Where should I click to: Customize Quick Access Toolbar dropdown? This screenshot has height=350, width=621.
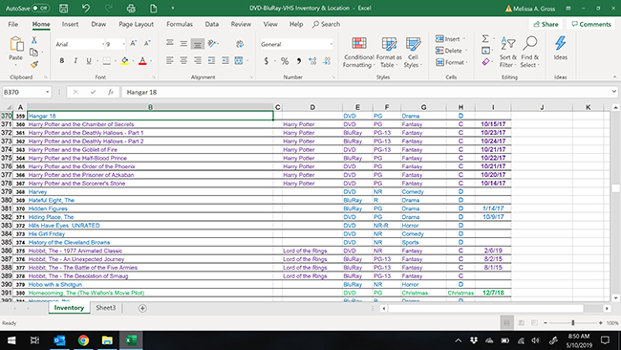pos(173,8)
